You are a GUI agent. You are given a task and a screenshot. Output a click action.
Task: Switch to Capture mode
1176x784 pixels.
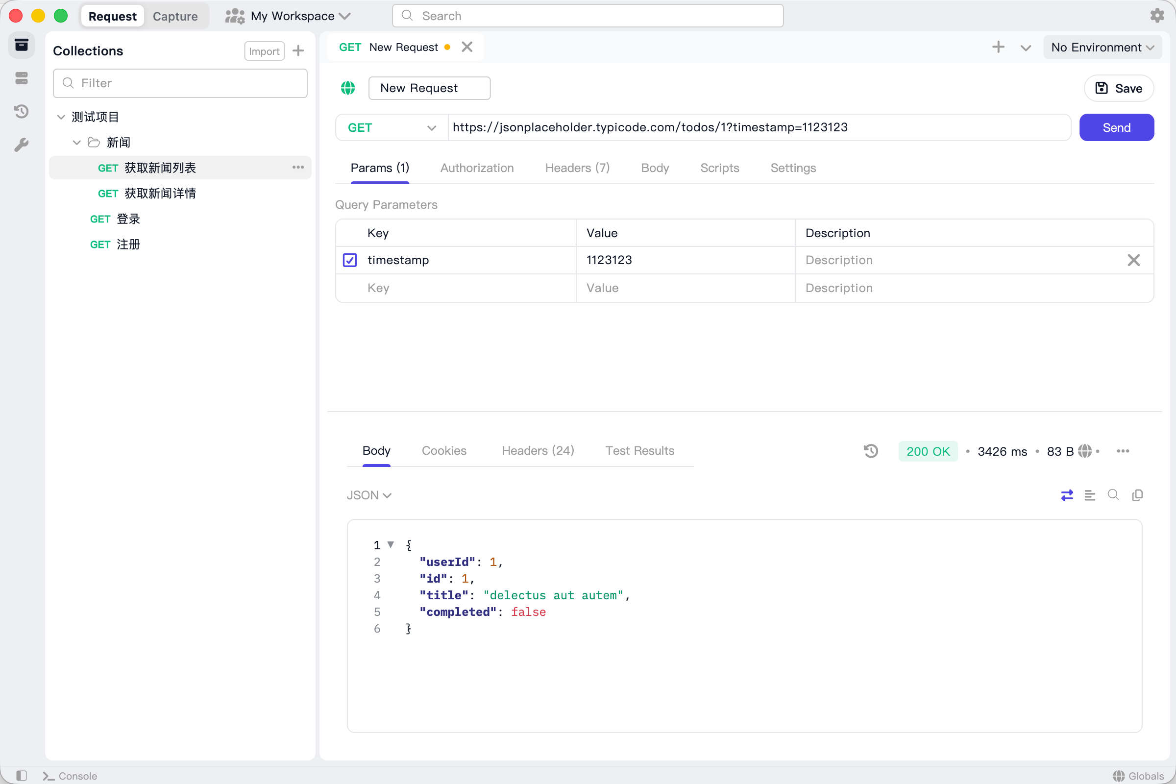[175, 16]
